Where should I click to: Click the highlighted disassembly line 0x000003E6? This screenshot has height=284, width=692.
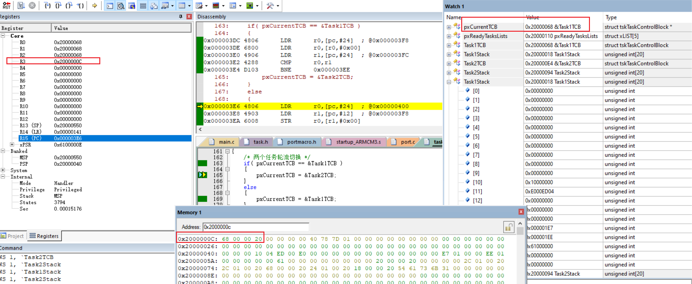click(322, 106)
